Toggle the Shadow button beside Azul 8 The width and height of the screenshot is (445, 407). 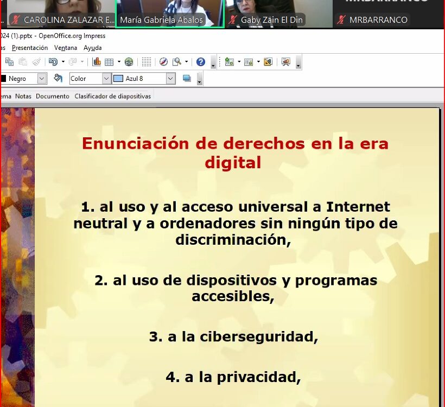click(x=187, y=79)
